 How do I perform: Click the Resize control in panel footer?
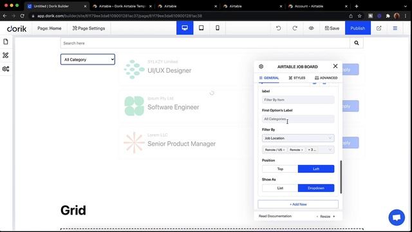(325, 217)
